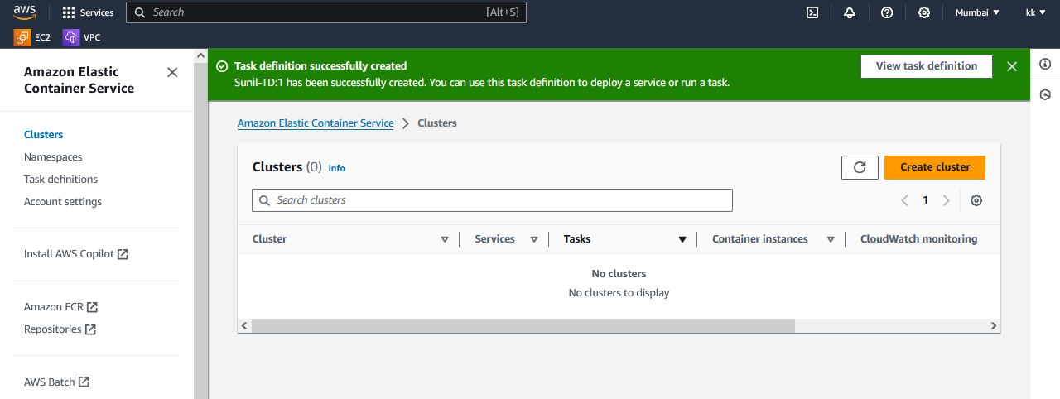Screen dimensions: 1060x399
Task: Open table preferences gear icon
Action: [976, 200]
